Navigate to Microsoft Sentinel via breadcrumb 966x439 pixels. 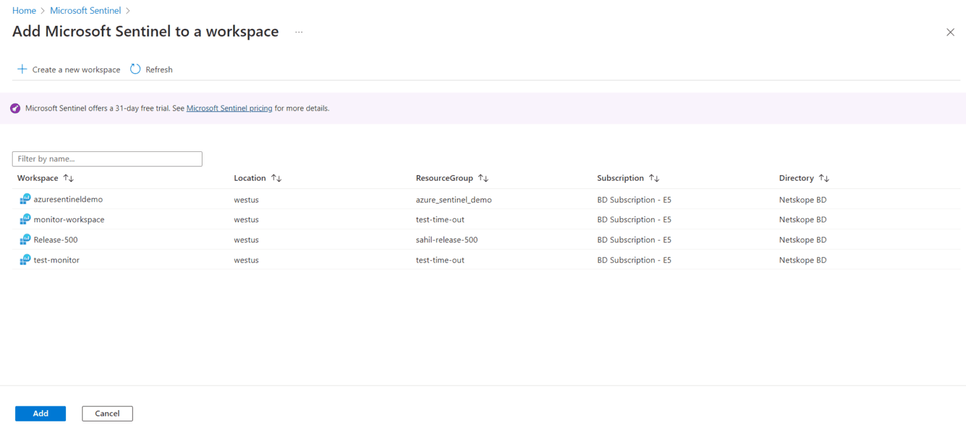click(85, 10)
